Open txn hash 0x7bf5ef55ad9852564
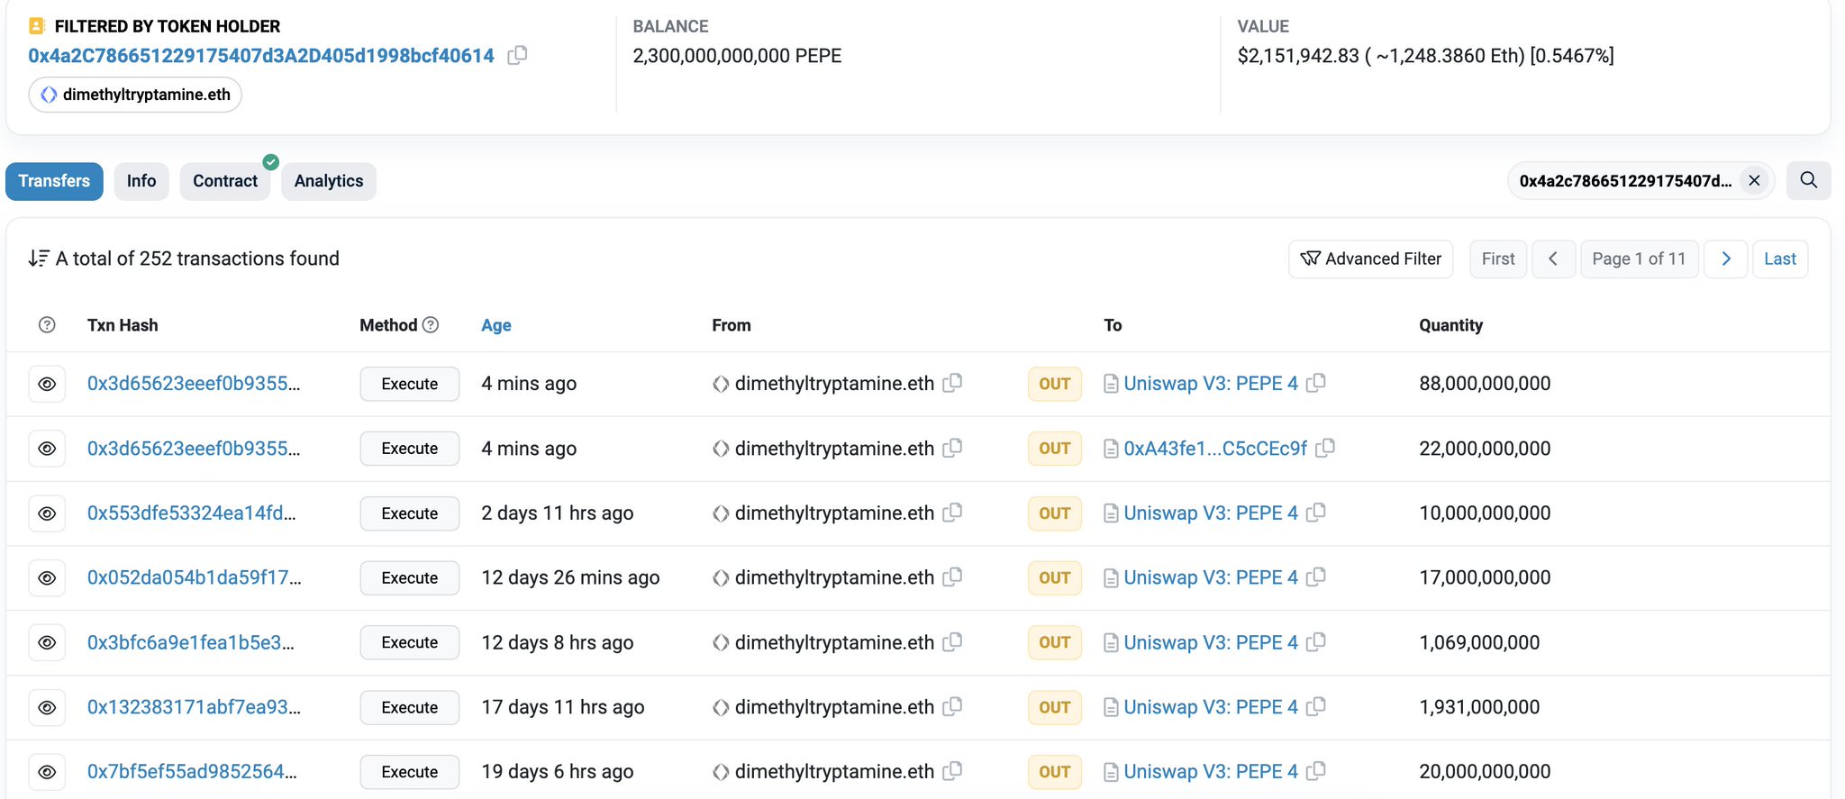This screenshot has width=1845, height=799. [192, 772]
